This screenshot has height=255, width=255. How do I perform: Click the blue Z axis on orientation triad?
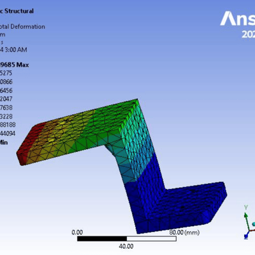click(246, 236)
